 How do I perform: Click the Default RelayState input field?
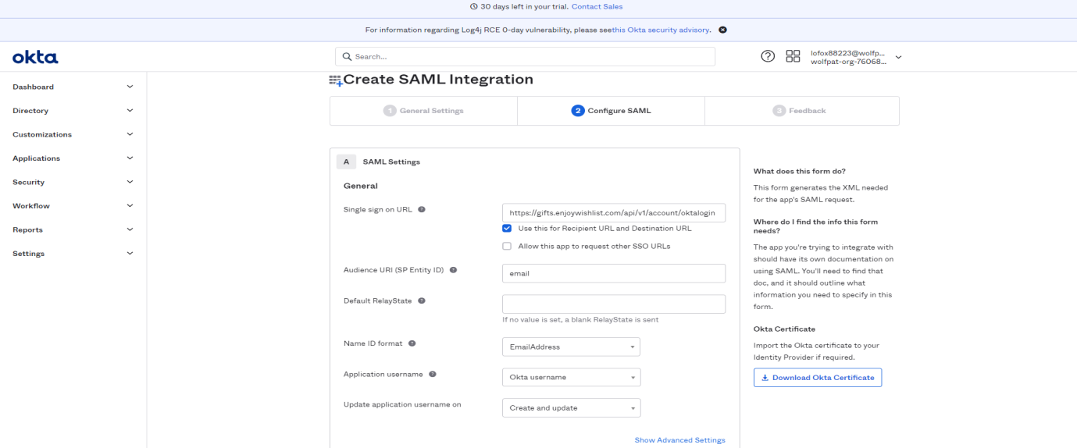pos(614,304)
